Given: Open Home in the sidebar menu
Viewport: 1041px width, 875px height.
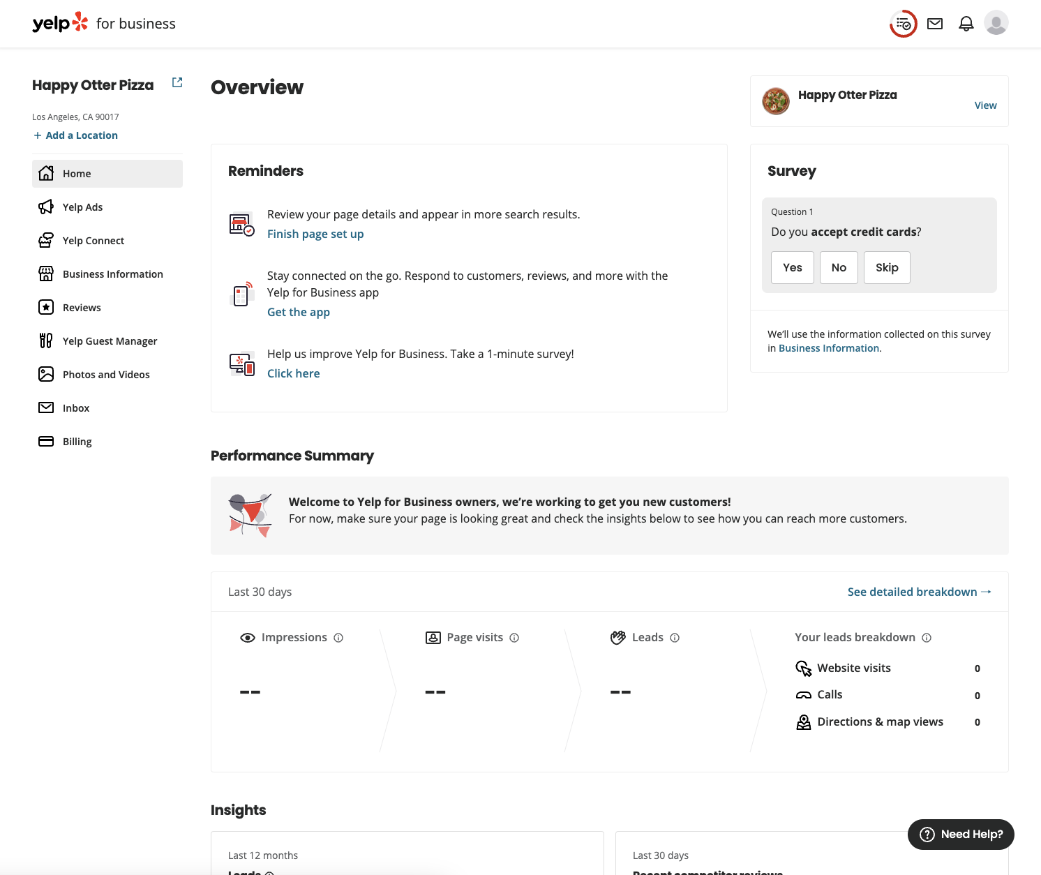Looking at the screenshot, I should coord(107,174).
